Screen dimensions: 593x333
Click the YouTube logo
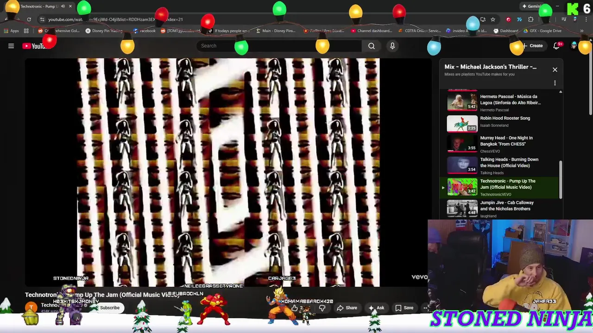(x=36, y=46)
